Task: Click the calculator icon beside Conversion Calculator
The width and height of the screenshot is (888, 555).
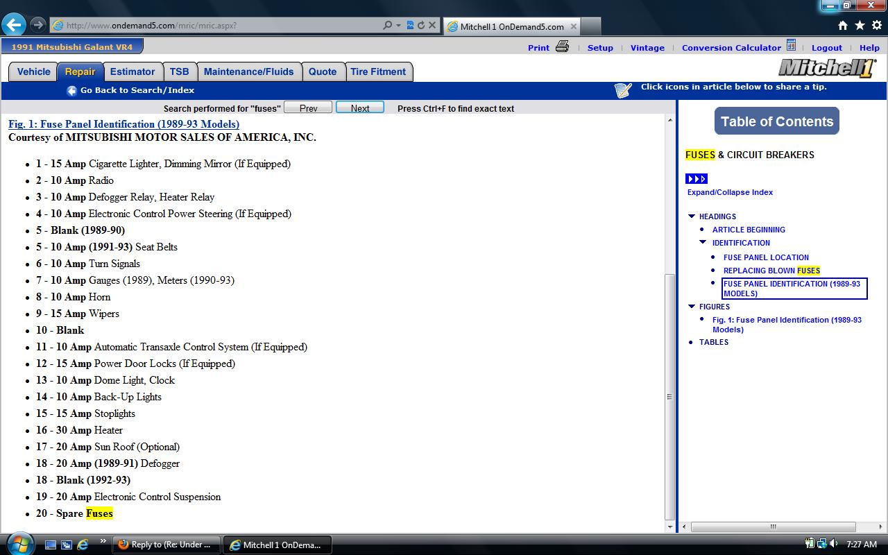Action: pyautogui.click(x=791, y=46)
